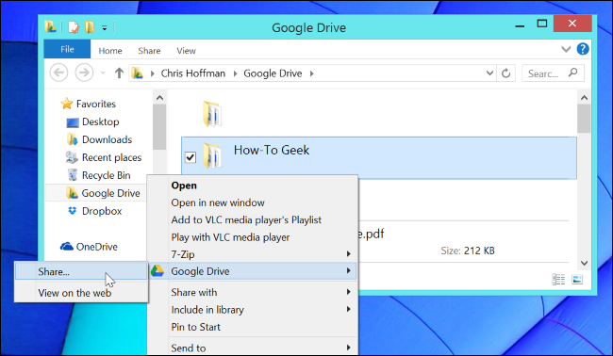Switch to the Home ribbon tab
This screenshot has height=356, width=613.
click(x=110, y=51)
